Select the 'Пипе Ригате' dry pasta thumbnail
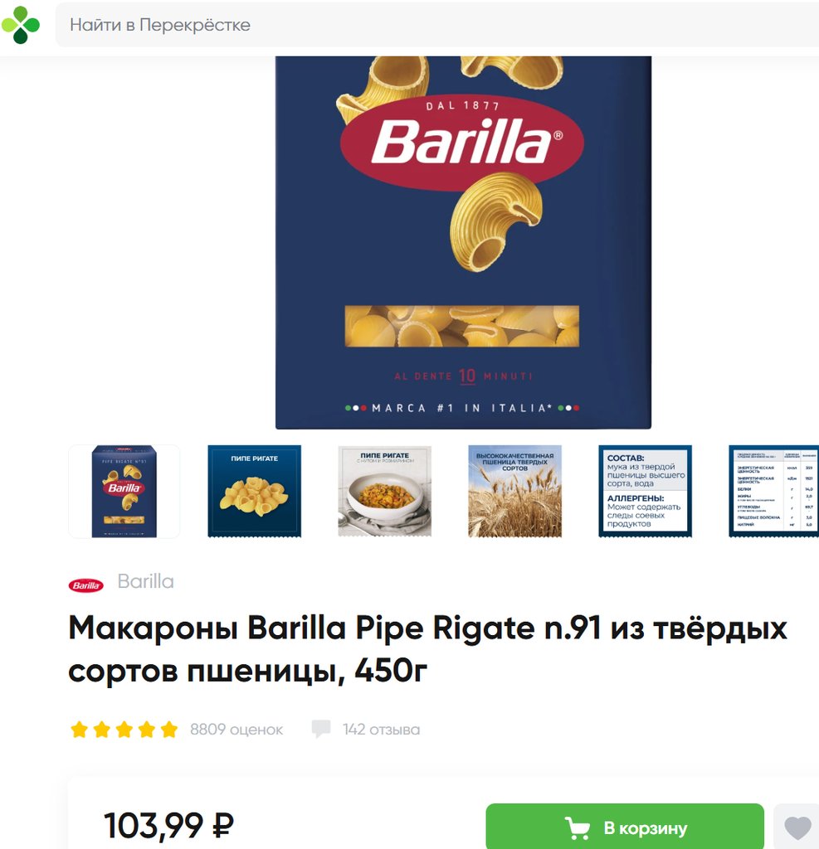Viewport: 819px width, 849px height. click(x=254, y=491)
